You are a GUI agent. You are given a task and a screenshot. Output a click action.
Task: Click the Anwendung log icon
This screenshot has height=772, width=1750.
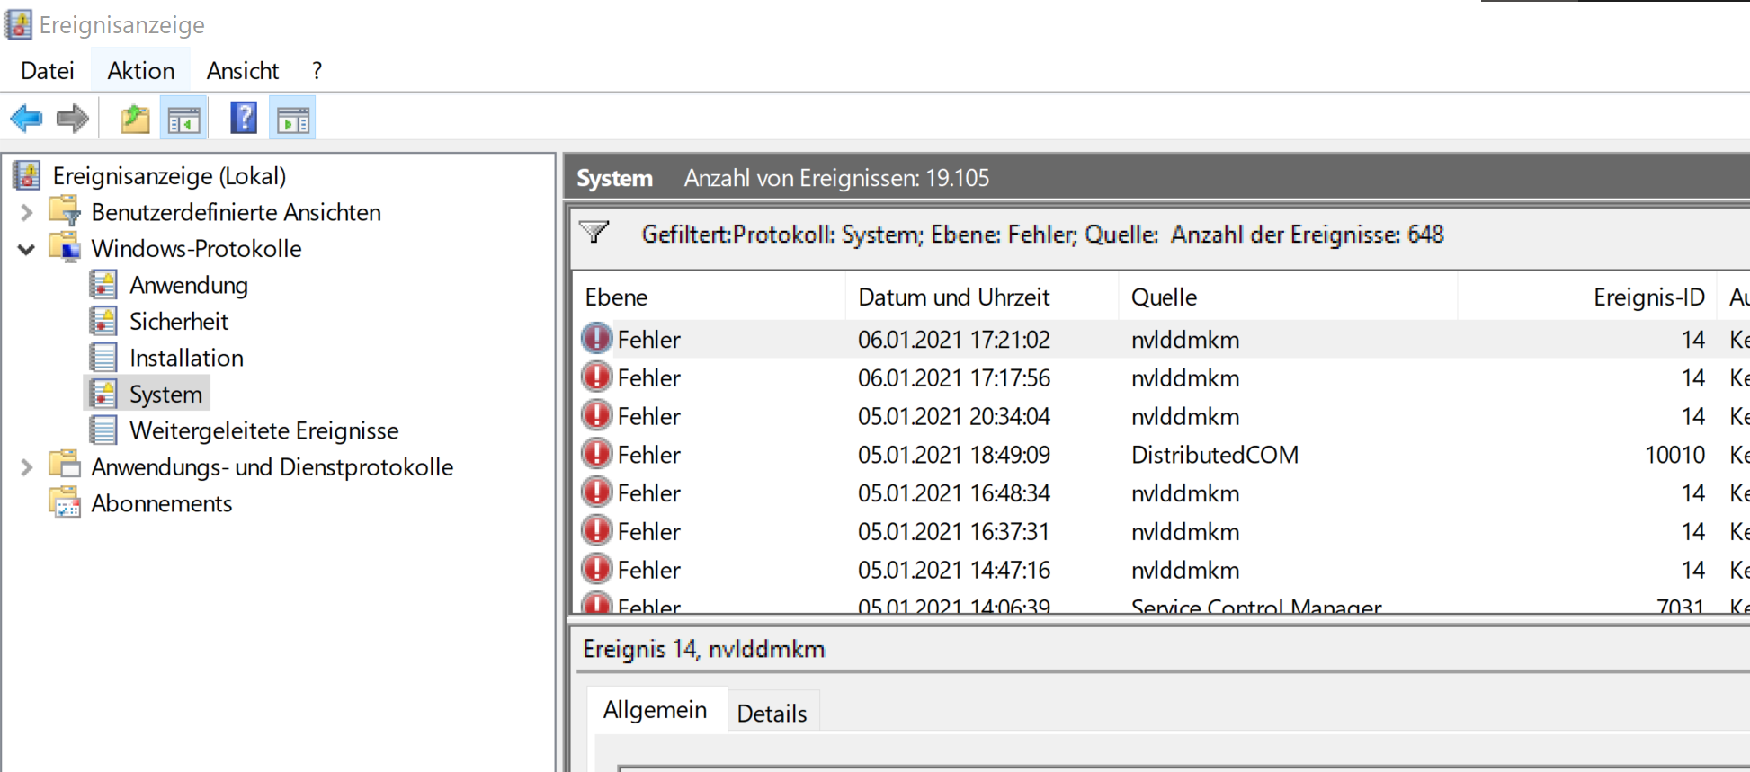coord(103,285)
